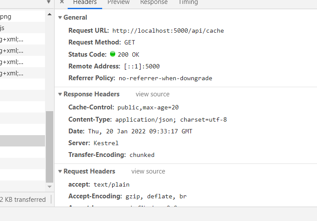The width and height of the screenshot is (317, 221).
Task: Open the Response tab
Action: click(x=154, y=2)
